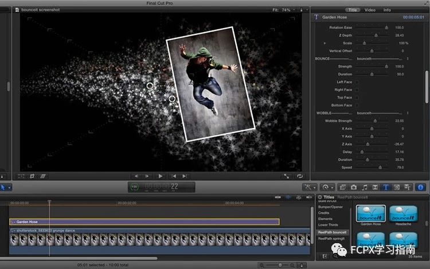Screen dimensions: 430x269
Task: Open the Music and Sound browser
Action: [365, 188]
